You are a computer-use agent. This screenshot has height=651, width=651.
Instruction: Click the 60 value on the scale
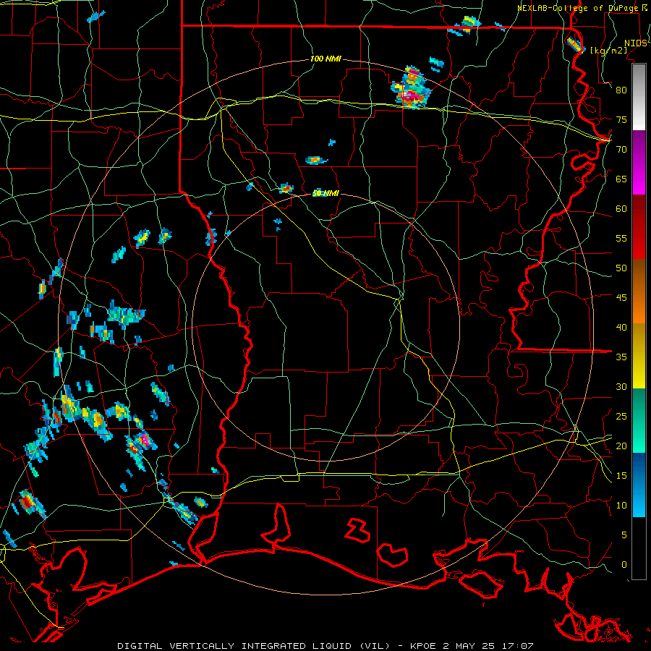621,209
